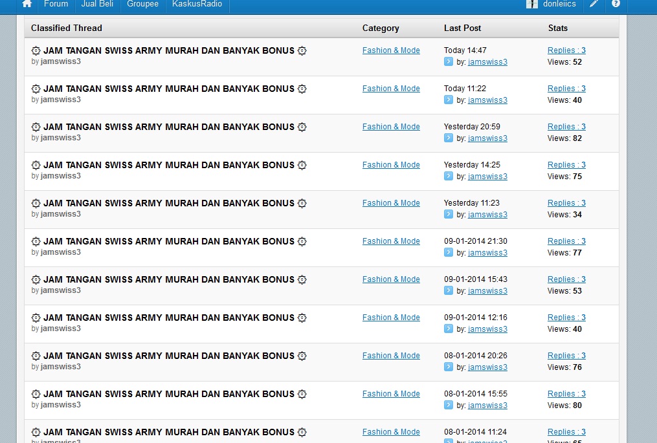Image resolution: width=657 pixels, height=443 pixels.
Task: Open jamswiss3 last-poster link, Yesterday 11:23 row
Action: (x=487, y=214)
